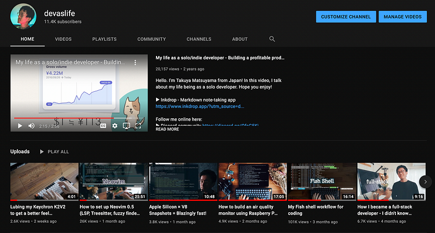Open the Fish Shell video thumbnail
This screenshot has width=435, height=233.
coord(322,181)
